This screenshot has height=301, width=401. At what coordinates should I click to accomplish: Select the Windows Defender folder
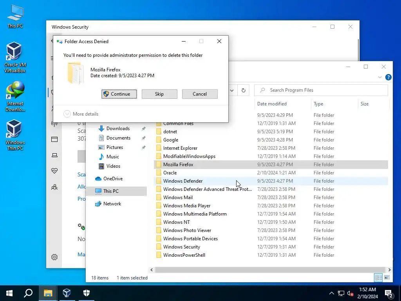(x=271, y=181)
